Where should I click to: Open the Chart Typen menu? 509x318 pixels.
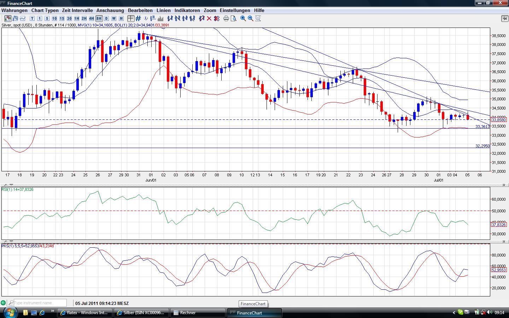point(45,10)
